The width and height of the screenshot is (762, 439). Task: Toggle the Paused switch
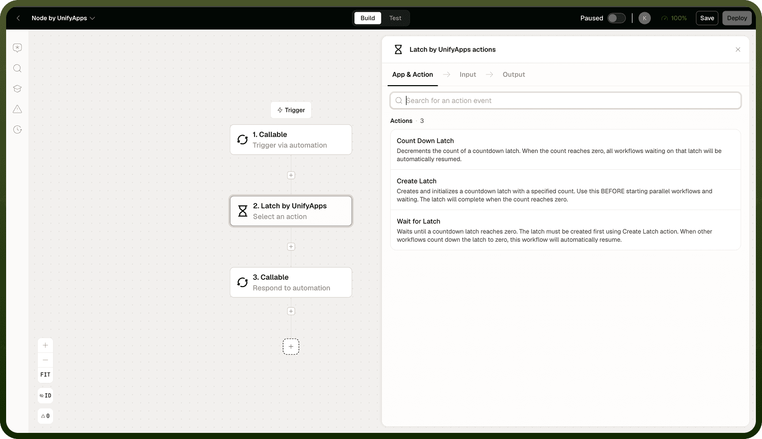click(x=616, y=18)
